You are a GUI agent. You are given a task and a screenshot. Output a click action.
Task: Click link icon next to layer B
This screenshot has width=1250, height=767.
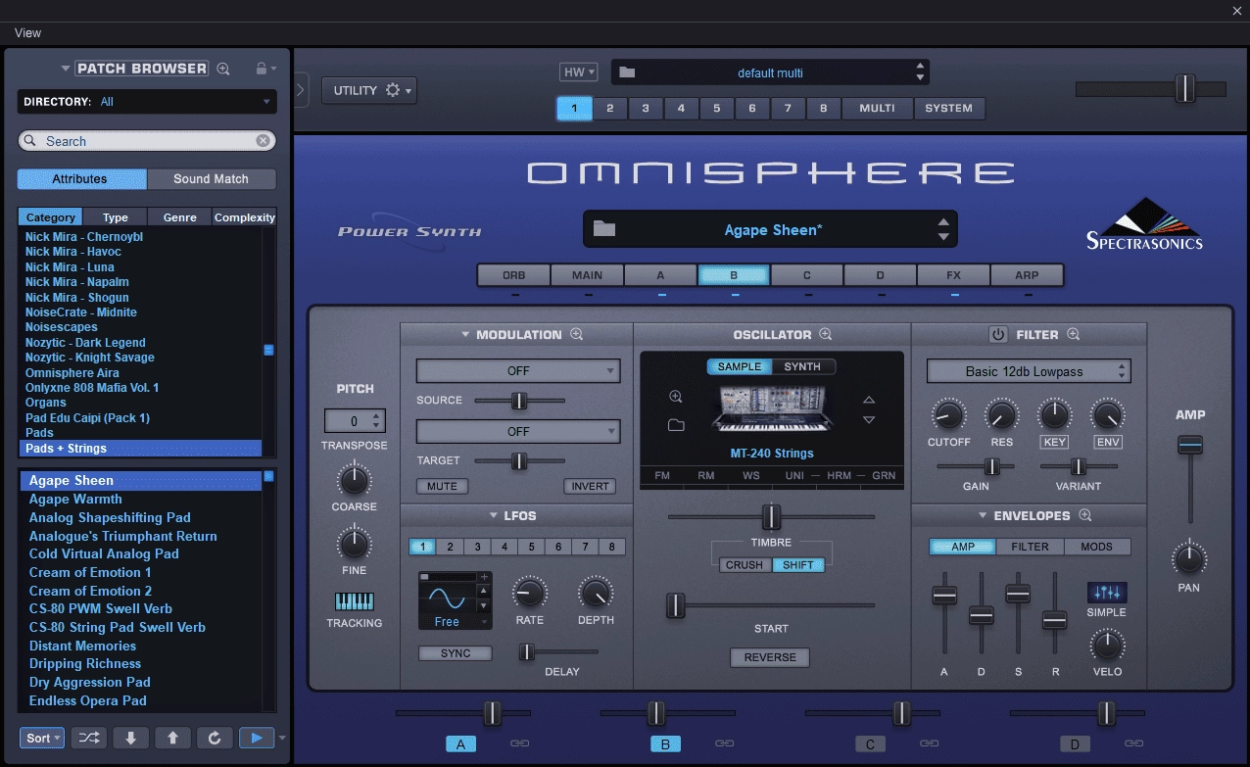point(725,743)
